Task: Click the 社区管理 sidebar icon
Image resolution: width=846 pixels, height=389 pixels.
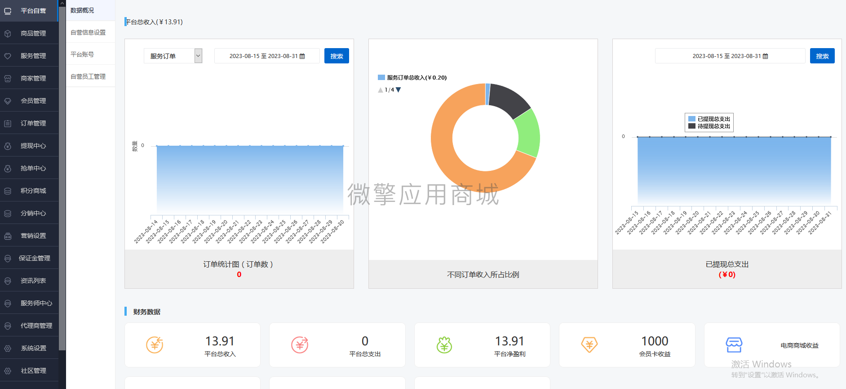Action: click(x=8, y=371)
